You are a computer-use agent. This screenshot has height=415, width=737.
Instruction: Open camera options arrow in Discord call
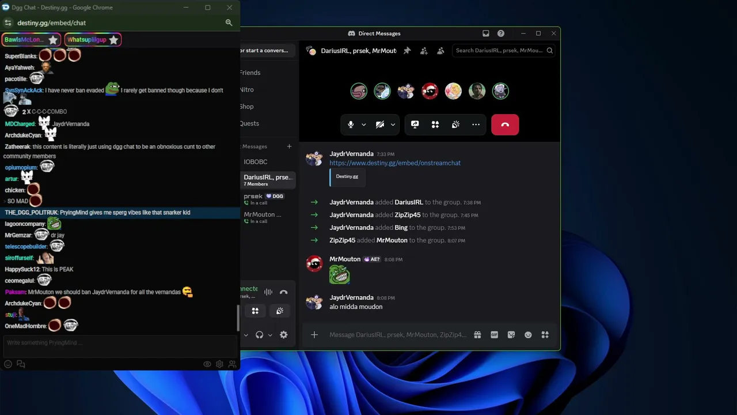click(x=393, y=124)
